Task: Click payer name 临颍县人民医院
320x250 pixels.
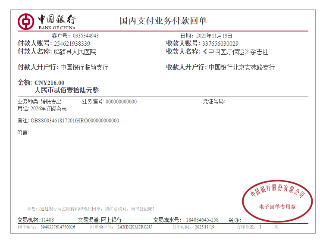Action: click(x=75, y=52)
